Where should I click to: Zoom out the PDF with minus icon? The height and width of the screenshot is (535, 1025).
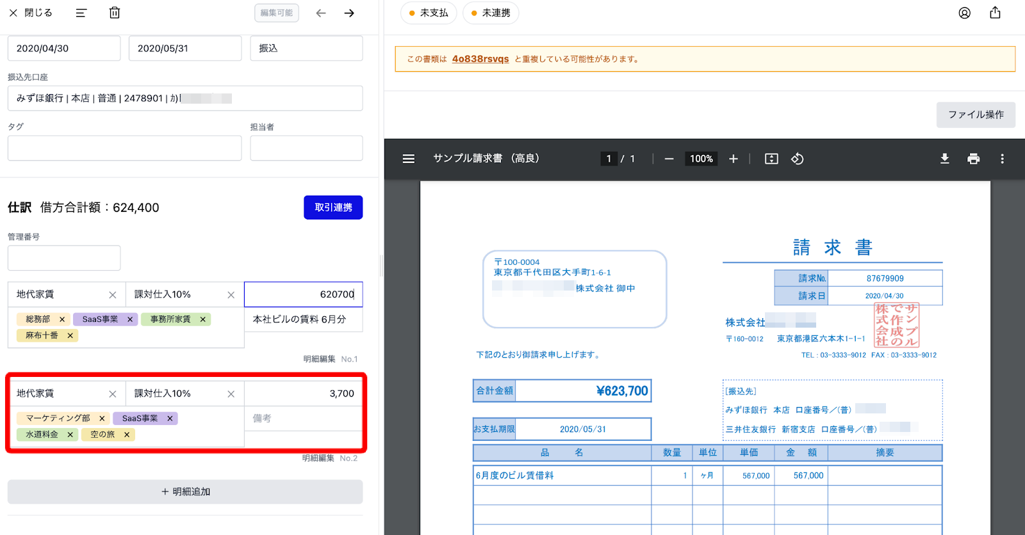[669, 159]
